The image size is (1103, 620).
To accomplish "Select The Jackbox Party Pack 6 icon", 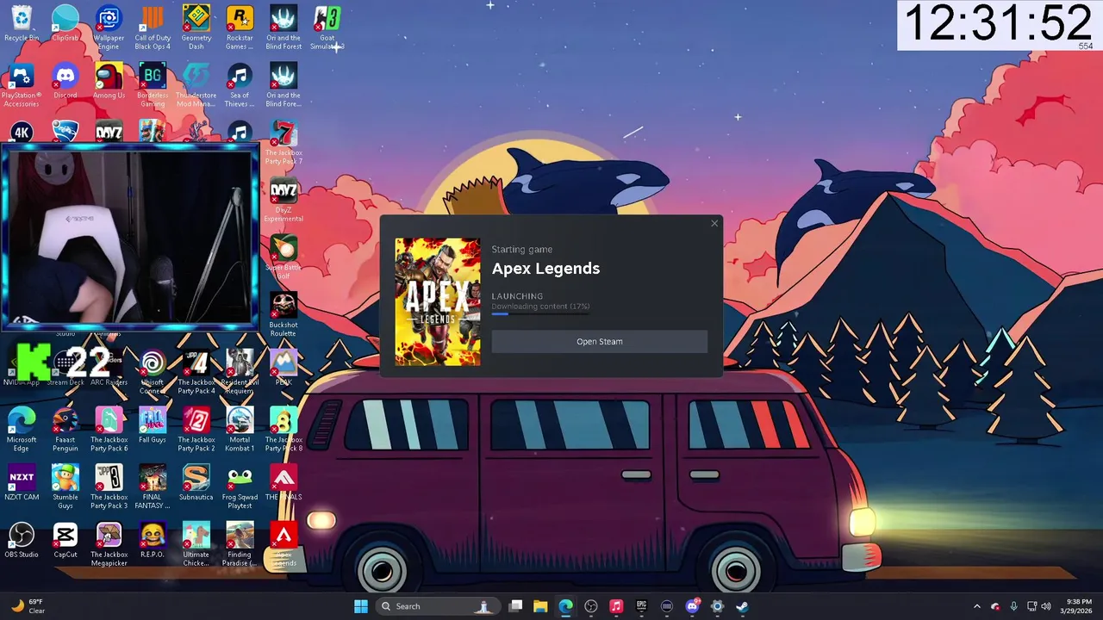I will pyautogui.click(x=109, y=430).
